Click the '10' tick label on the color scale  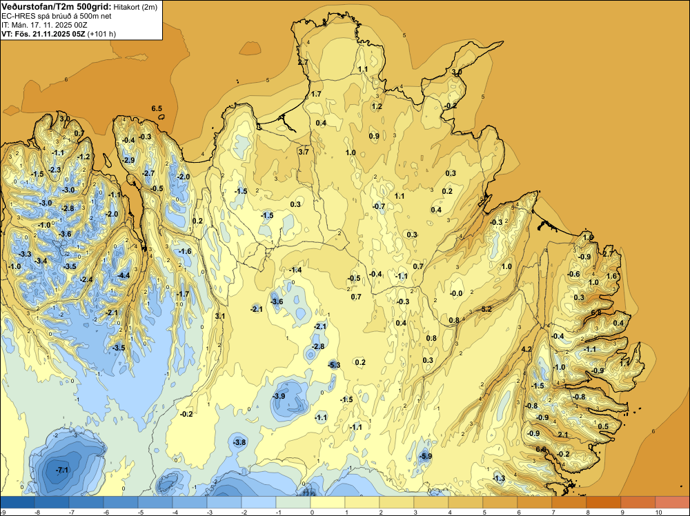point(658,512)
